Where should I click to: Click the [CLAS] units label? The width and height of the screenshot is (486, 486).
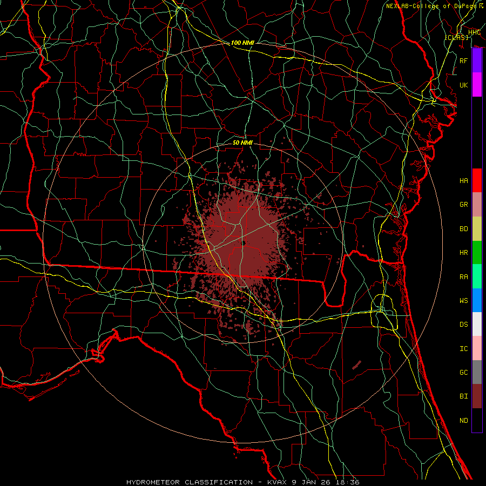pyautogui.click(x=456, y=37)
